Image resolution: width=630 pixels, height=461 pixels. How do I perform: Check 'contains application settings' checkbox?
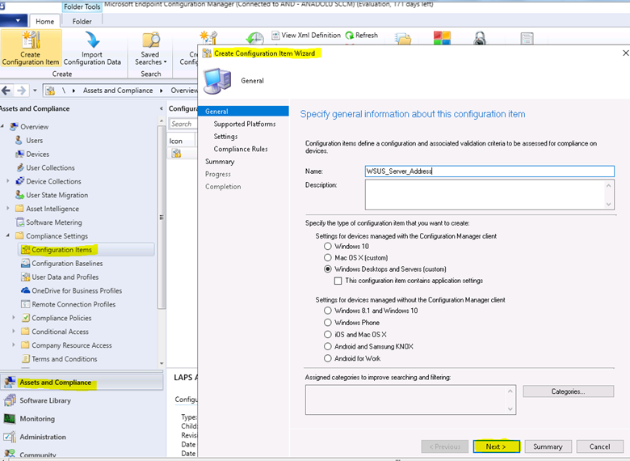point(338,281)
